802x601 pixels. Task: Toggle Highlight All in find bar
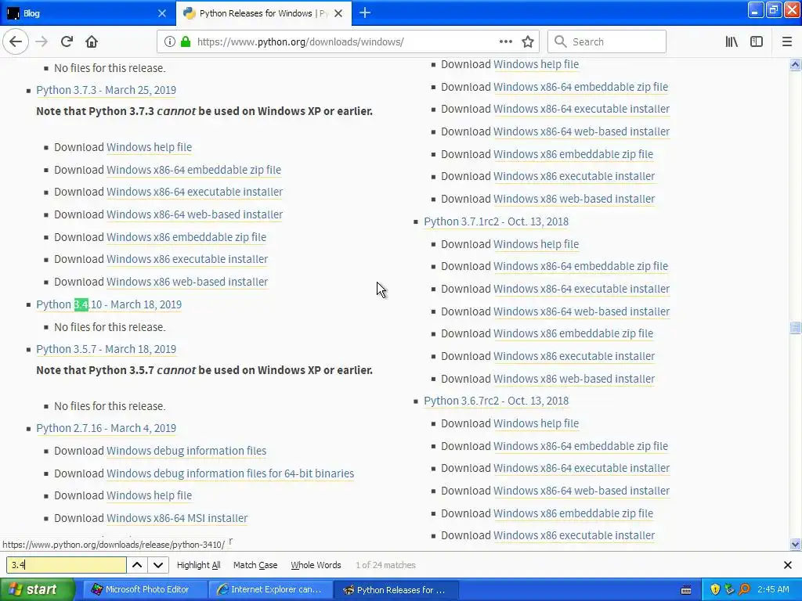[198, 565]
